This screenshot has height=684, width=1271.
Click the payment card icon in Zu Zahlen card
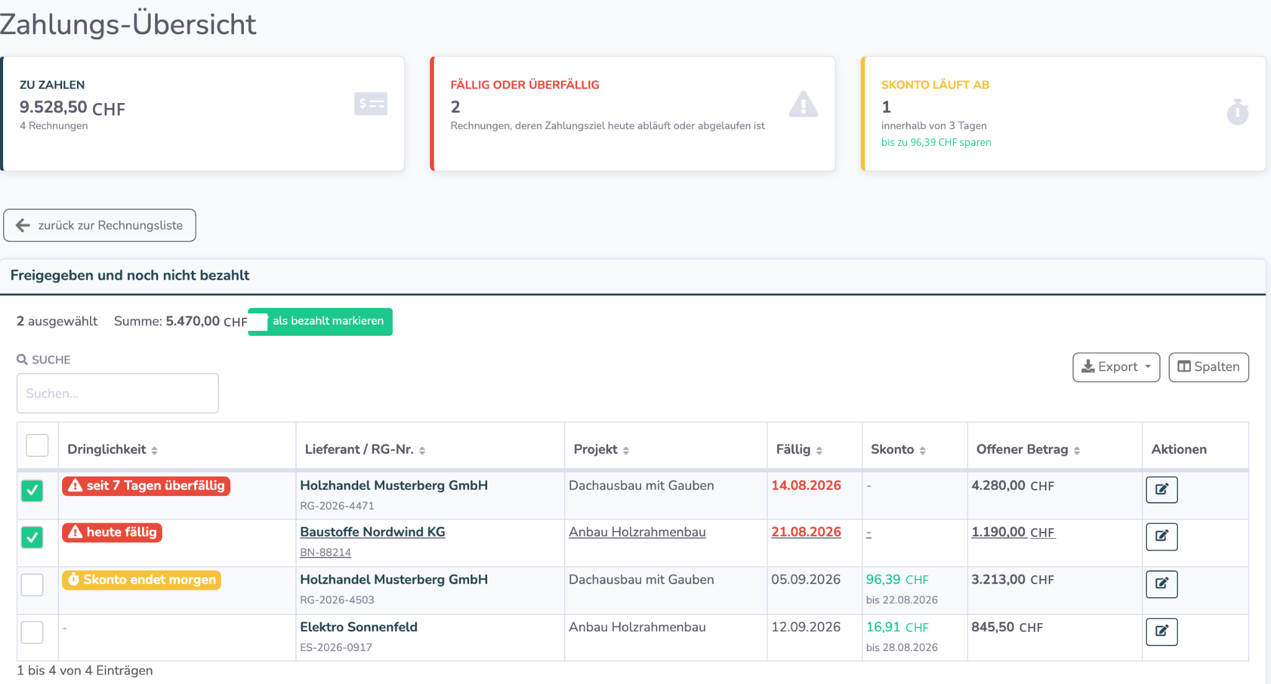point(371,104)
